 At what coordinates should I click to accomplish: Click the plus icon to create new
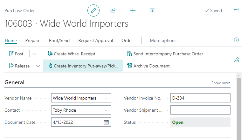tap(133, 10)
